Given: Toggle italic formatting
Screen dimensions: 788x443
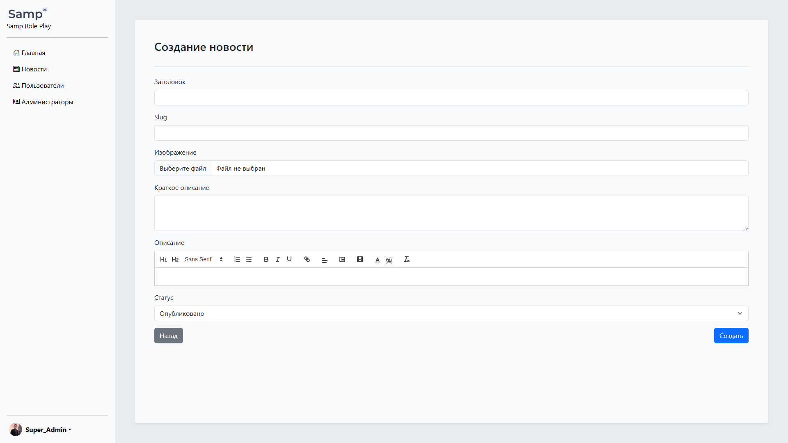Looking at the screenshot, I should tap(278, 259).
